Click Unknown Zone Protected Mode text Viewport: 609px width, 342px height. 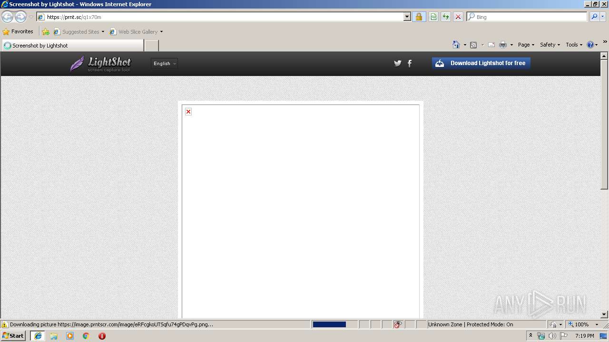(471, 324)
